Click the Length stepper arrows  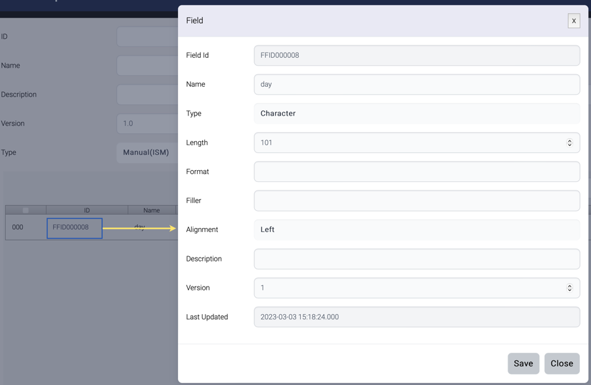point(569,143)
